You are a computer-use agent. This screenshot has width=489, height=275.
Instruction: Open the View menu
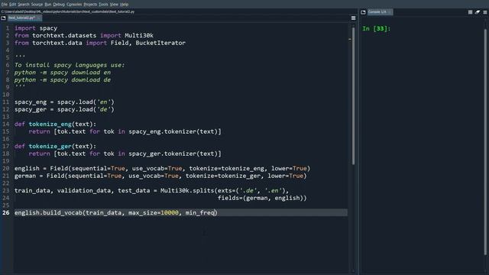point(114,5)
